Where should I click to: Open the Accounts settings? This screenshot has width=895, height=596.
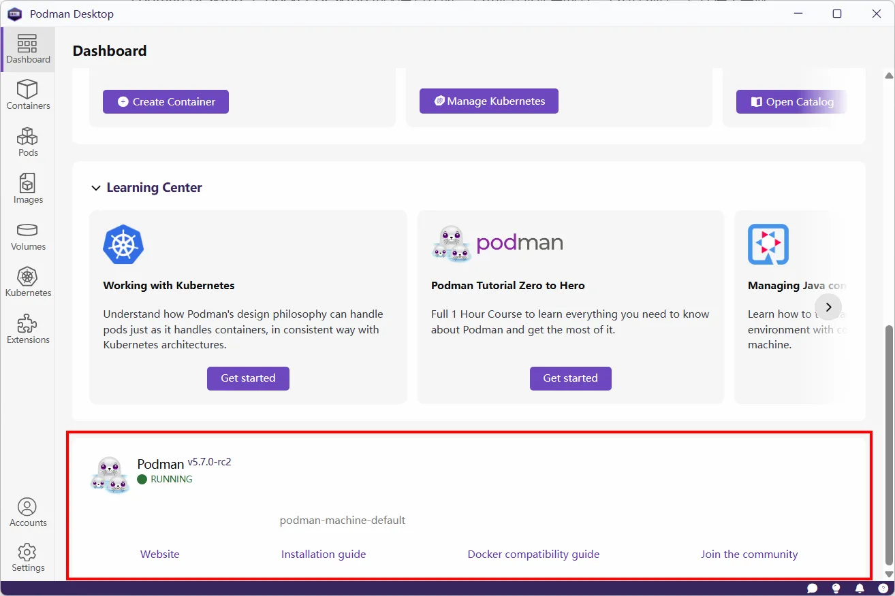coord(28,512)
